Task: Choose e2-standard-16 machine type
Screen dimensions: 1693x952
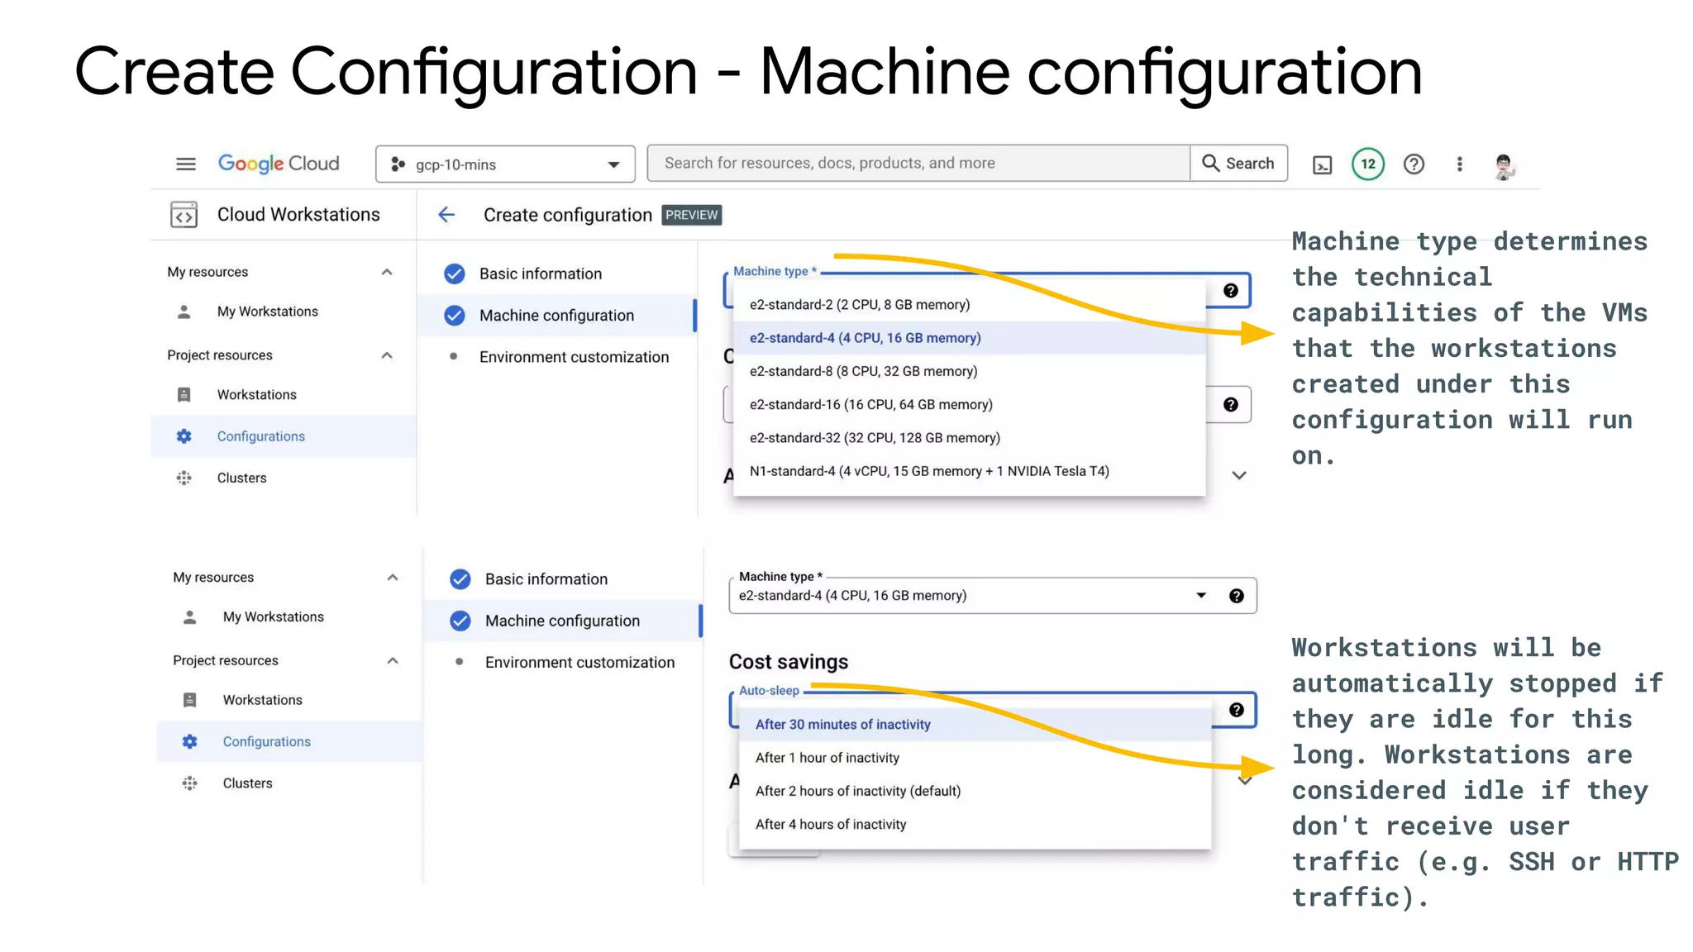Action: click(969, 404)
